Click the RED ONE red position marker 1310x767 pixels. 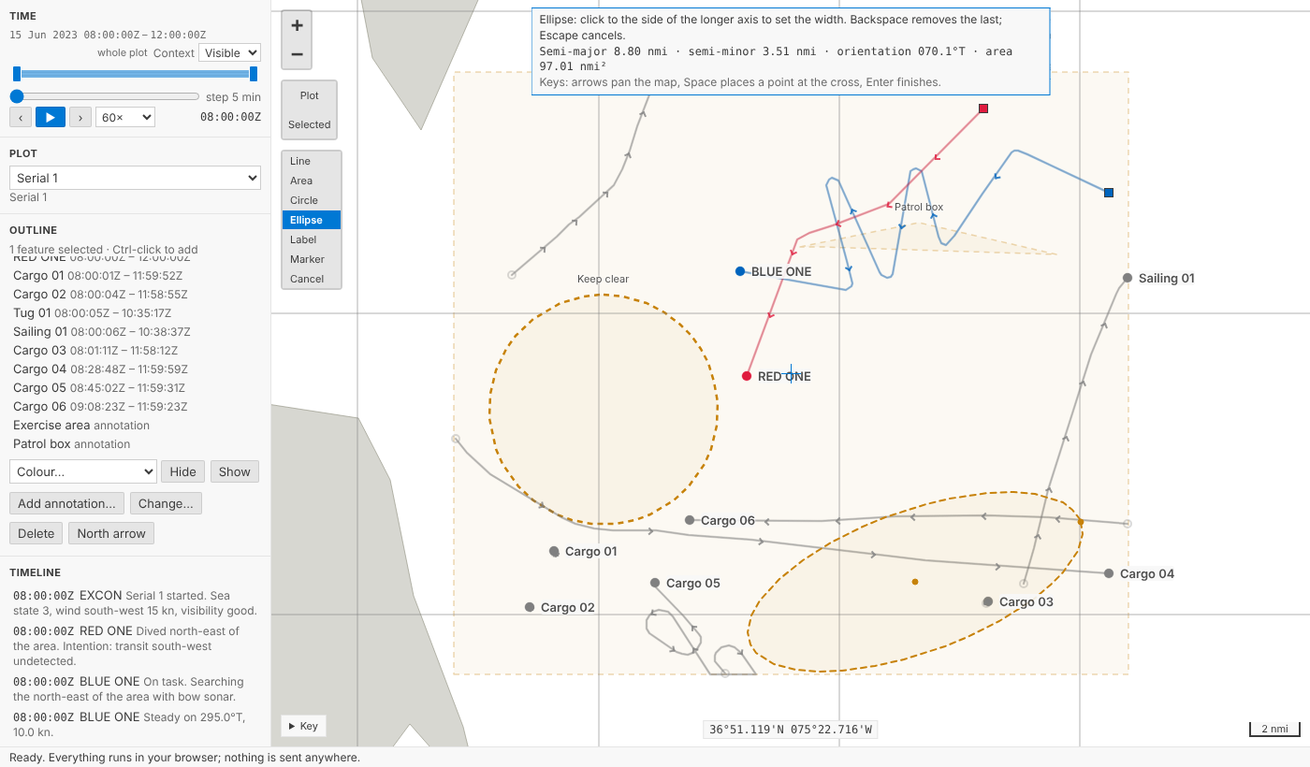click(x=747, y=376)
